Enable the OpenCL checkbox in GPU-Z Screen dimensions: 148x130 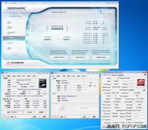coord(113,122)
